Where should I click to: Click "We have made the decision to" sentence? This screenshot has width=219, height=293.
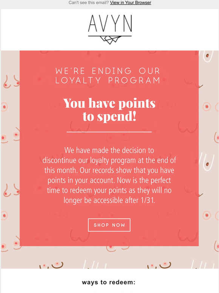click(x=109, y=150)
